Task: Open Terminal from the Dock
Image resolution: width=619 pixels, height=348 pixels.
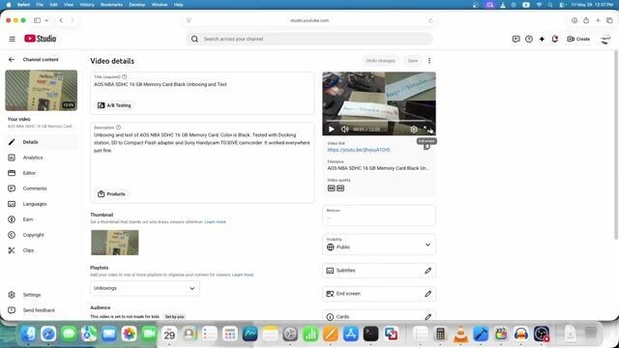Action: coord(370,333)
